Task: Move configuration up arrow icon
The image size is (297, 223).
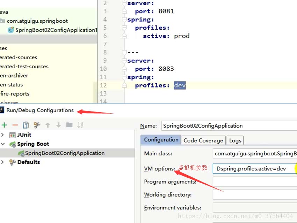Action: pos(48,125)
